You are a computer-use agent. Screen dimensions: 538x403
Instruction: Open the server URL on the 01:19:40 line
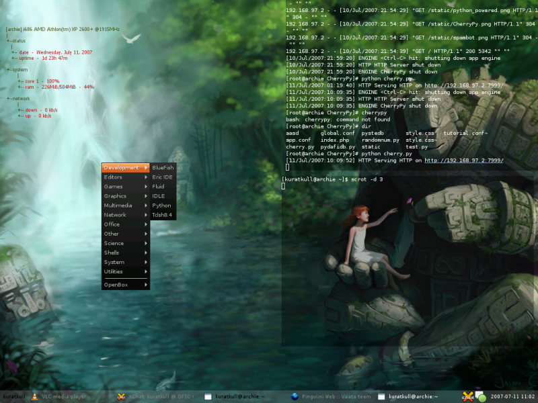tap(464, 85)
